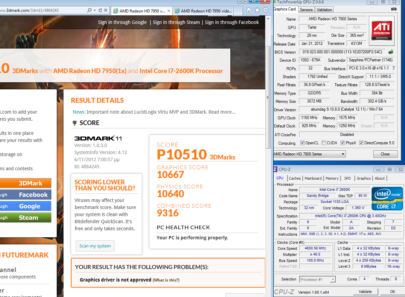The width and height of the screenshot is (405, 297).
Task: Select GPU-Z Graphics Card tab
Action: [x=285, y=9]
